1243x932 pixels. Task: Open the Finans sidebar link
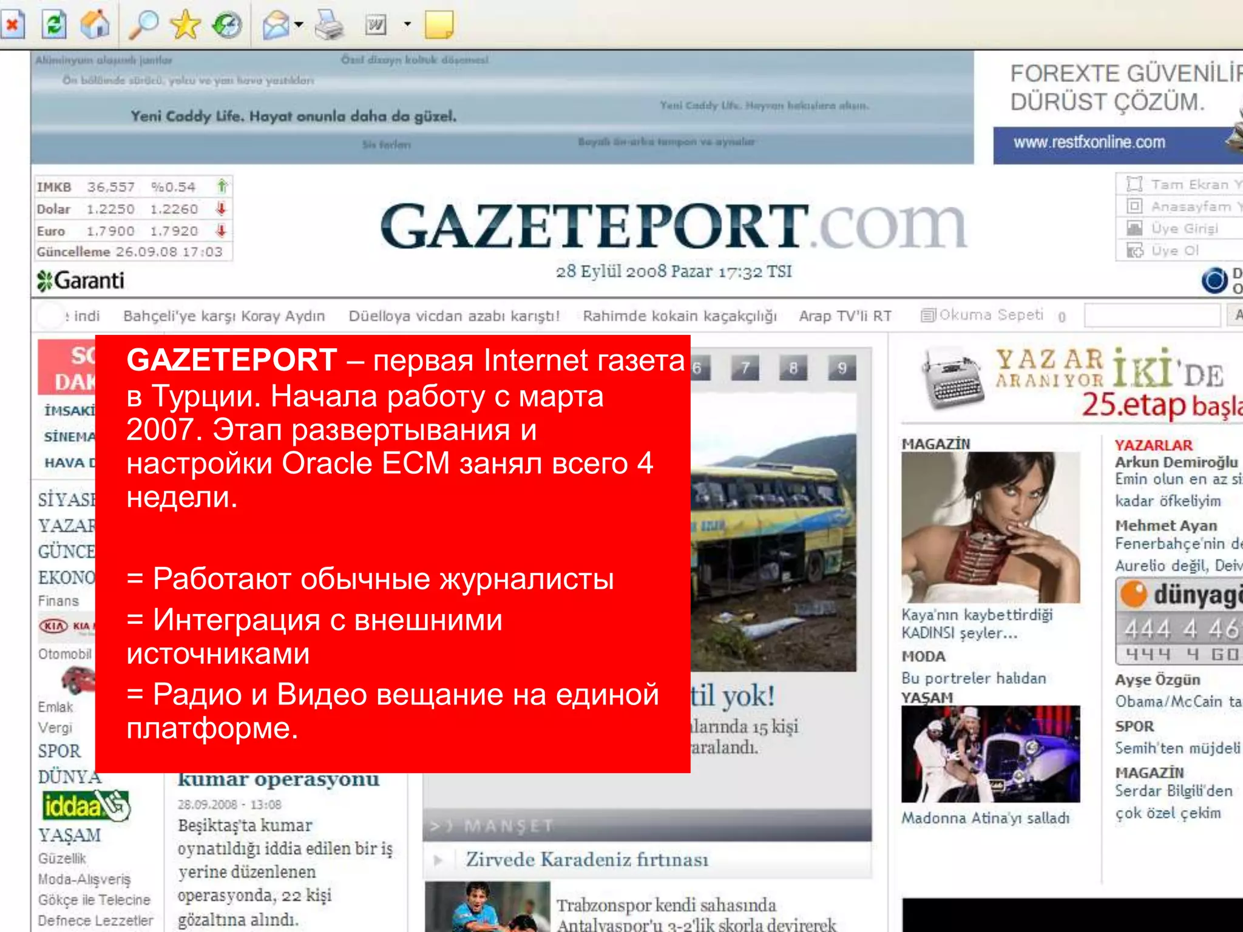coord(58,601)
